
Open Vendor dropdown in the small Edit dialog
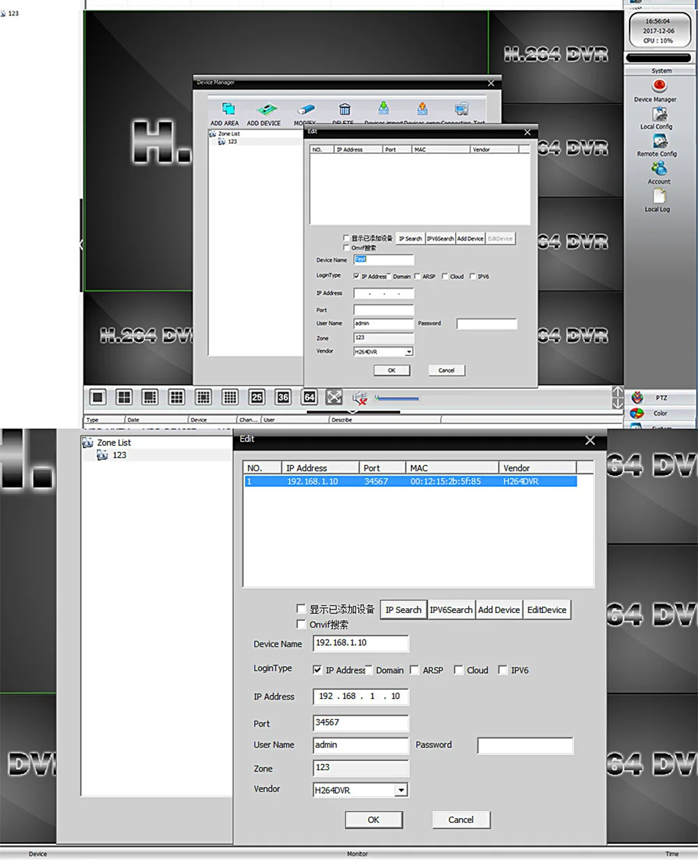tap(409, 352)
